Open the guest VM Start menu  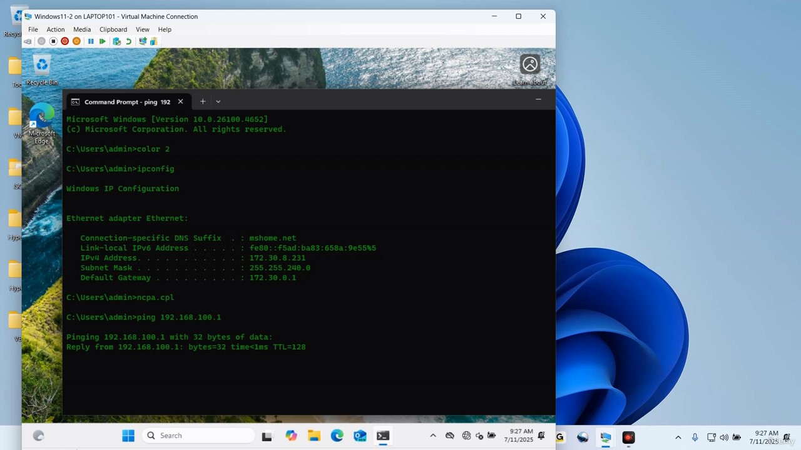point(128,436)
